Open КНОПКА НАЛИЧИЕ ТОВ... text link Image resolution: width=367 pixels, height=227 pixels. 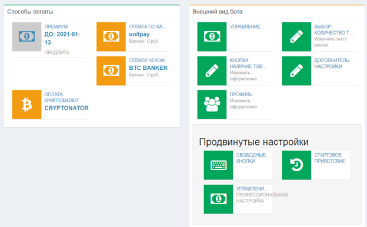(248, 63)
